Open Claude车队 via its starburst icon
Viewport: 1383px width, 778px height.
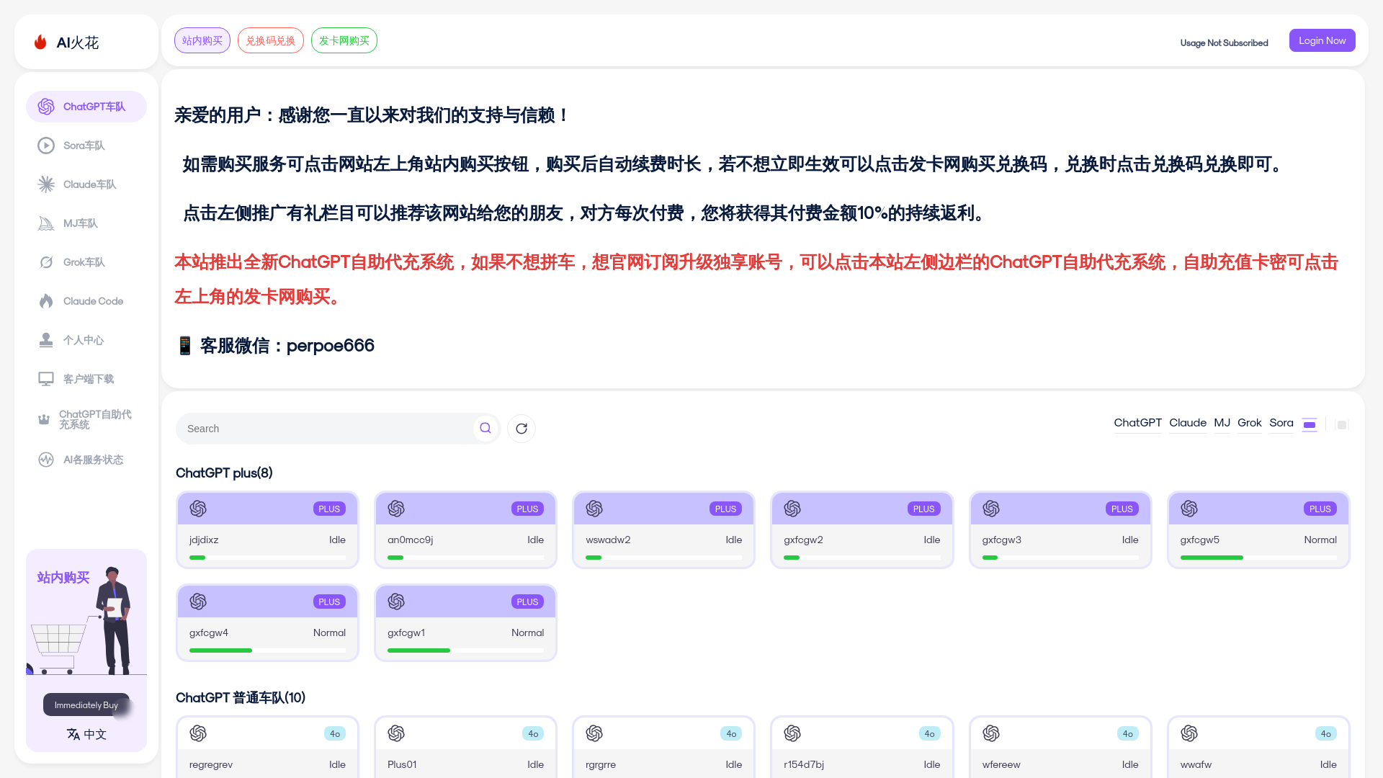(46, 184)
